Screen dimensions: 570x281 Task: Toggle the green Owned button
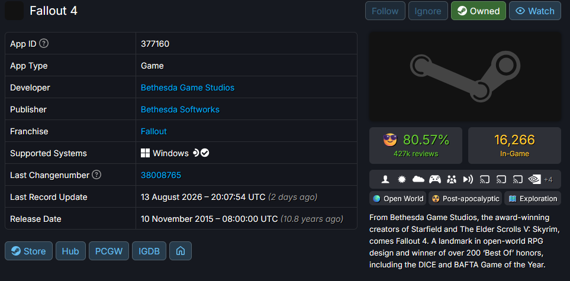[x=478, y=11]
